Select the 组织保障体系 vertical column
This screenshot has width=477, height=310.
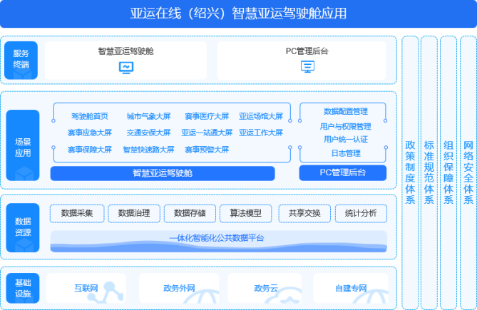point(448,172)
